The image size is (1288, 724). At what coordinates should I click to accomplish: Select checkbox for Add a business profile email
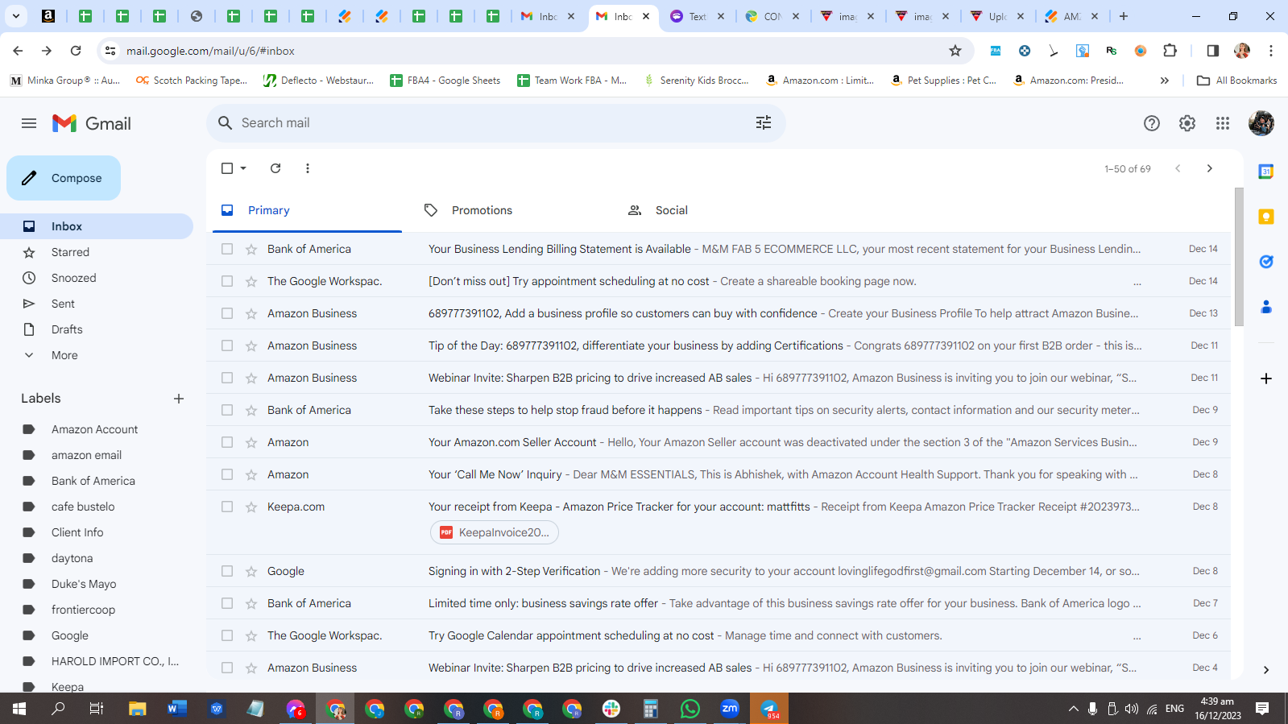coord(227,313)
